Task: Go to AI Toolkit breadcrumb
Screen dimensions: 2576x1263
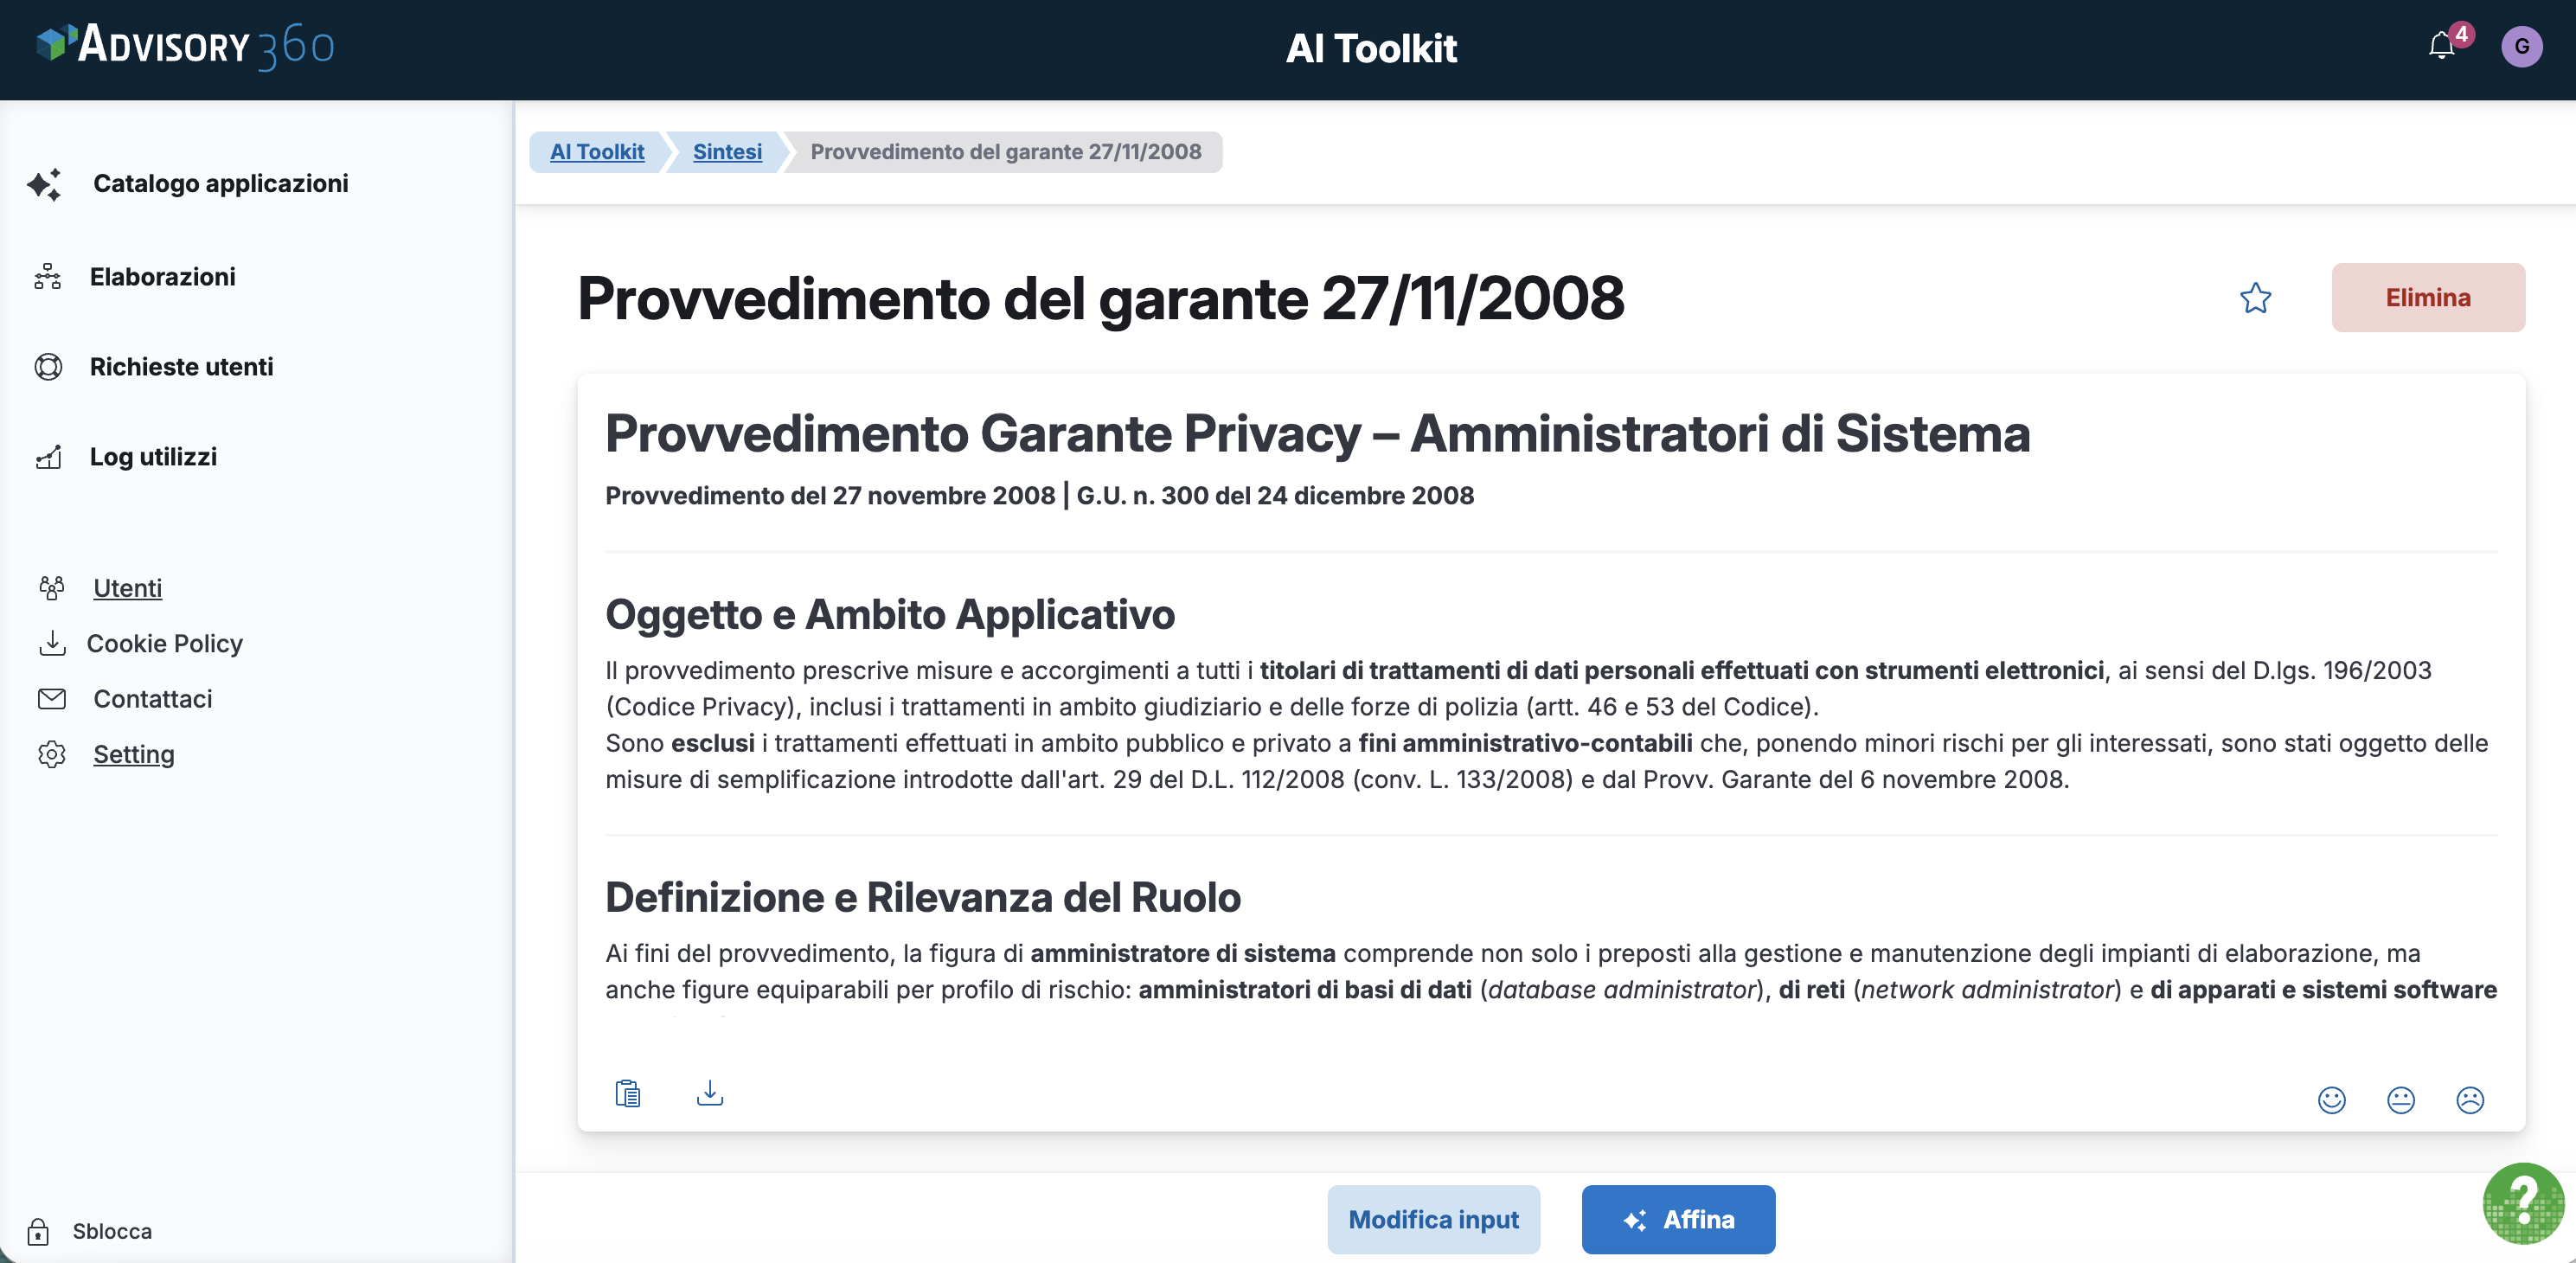Action: (597, 152)
